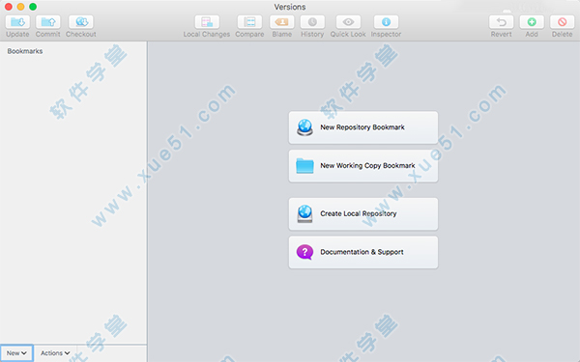The image size is (580, 362).
Task: Close the Versions window with red button
Action: pos(9,7)
